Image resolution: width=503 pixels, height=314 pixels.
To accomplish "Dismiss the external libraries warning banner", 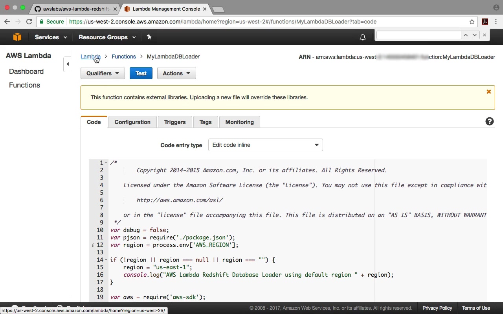I will tap(488, 92).
